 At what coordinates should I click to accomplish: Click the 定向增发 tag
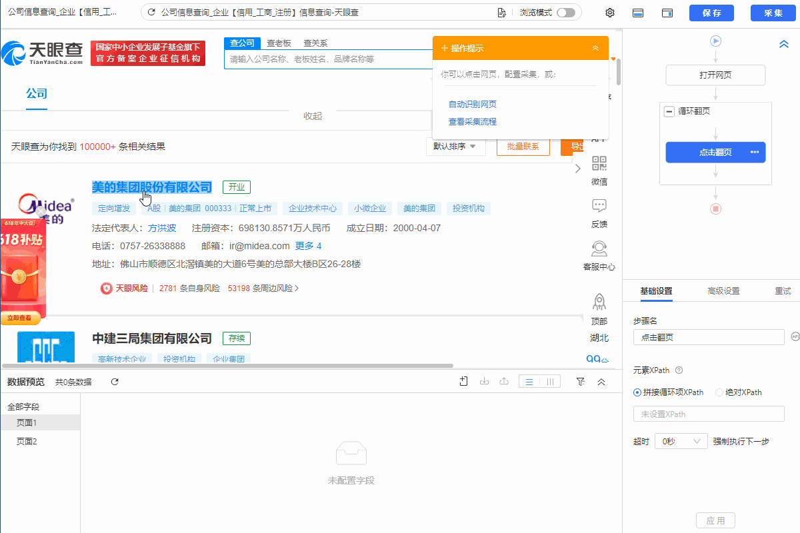[114, 209]
